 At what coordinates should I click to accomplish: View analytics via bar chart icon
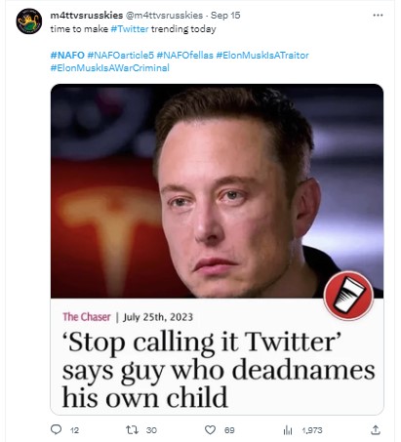click(x=288, y=430)
